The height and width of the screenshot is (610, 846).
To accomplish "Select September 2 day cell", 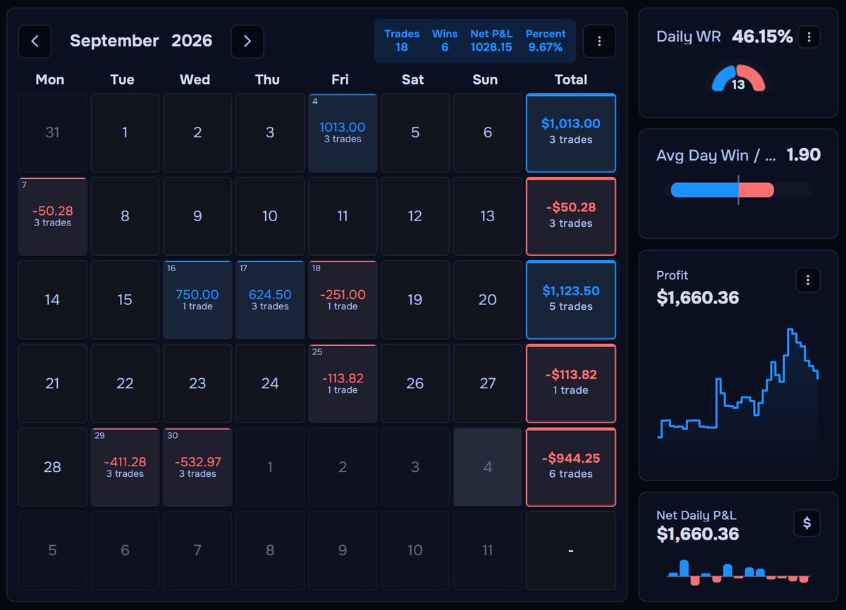I will pyautogui.click(x=197, y=133).
